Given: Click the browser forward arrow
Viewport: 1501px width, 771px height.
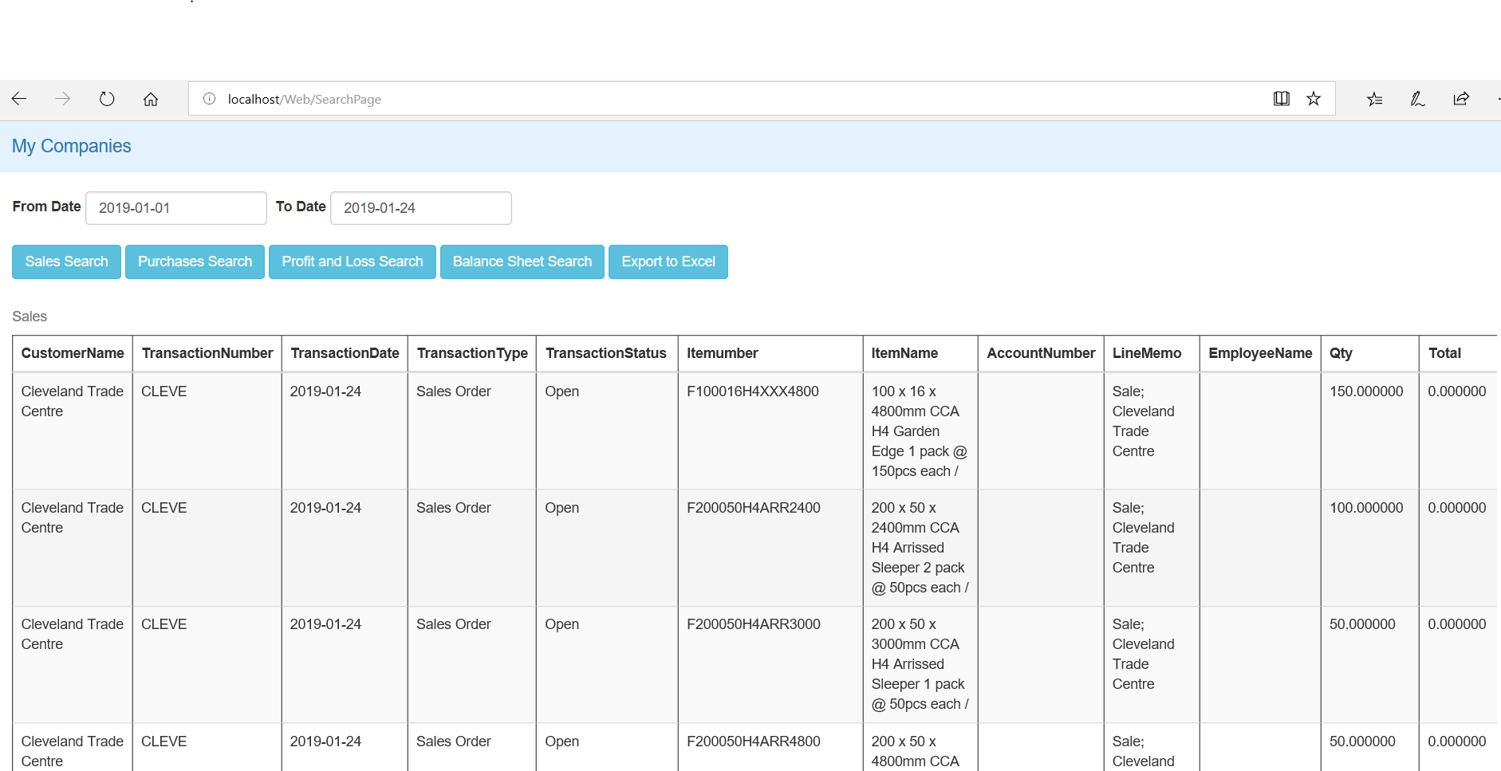Looking at the screenshot, I should click(63, 99).
